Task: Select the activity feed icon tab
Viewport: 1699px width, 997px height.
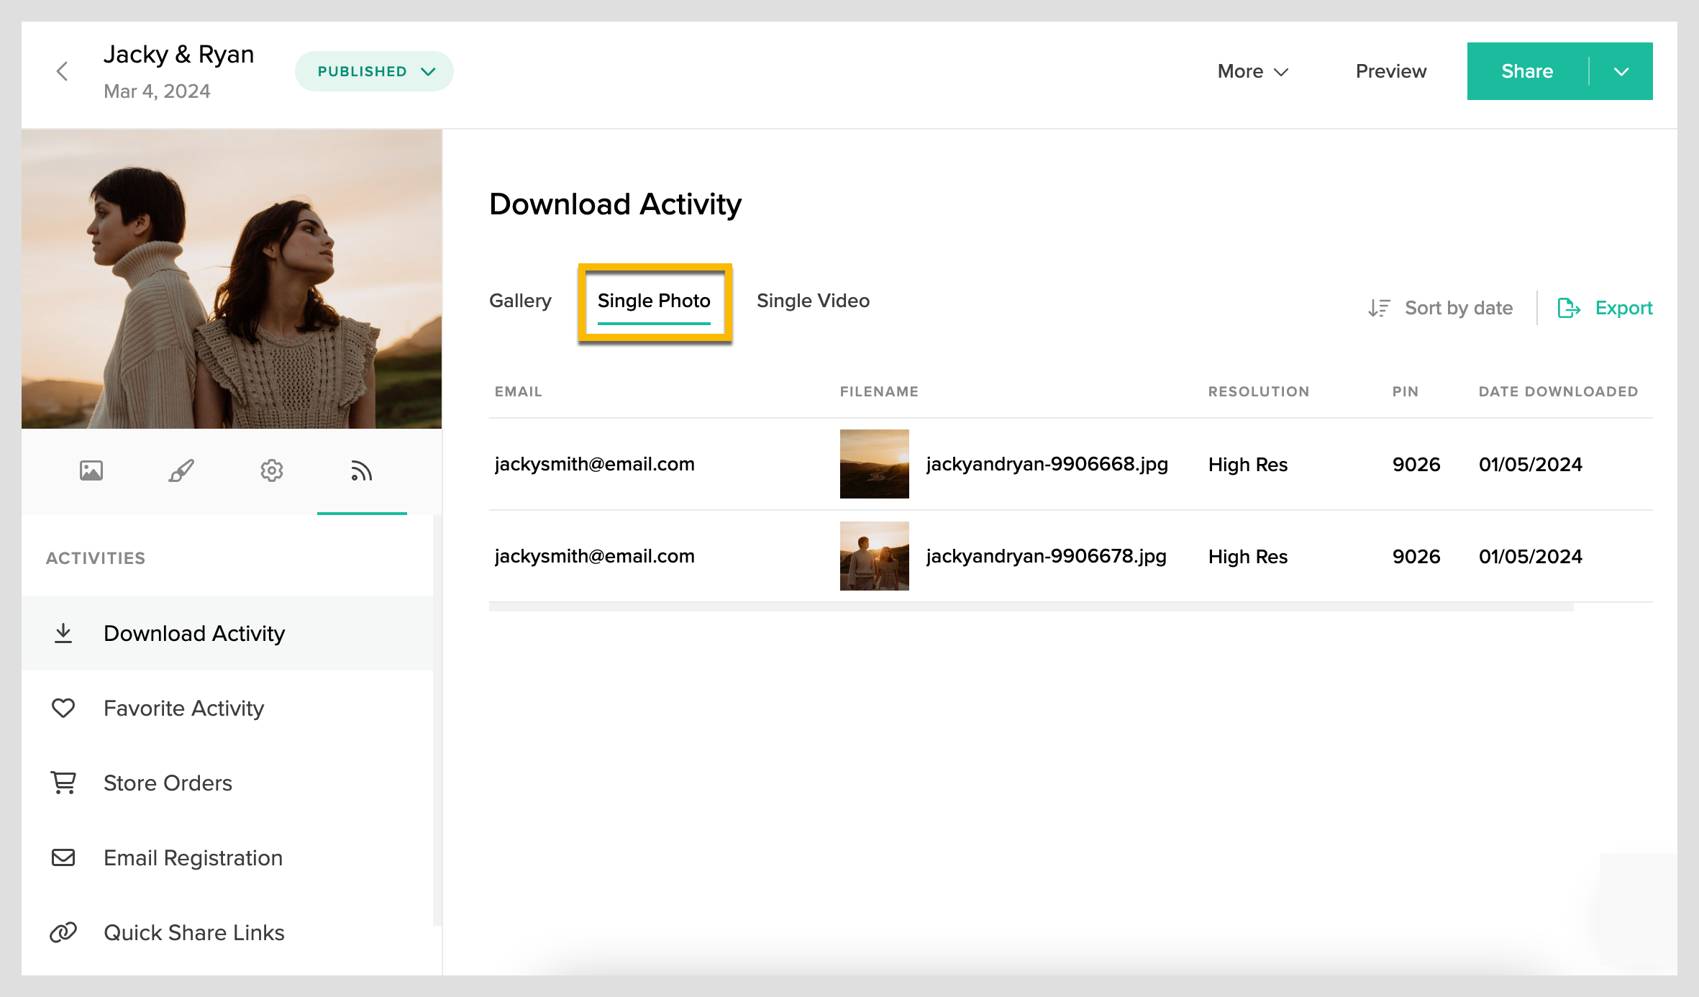Action: pyautogui.click(x=361, y=470)
